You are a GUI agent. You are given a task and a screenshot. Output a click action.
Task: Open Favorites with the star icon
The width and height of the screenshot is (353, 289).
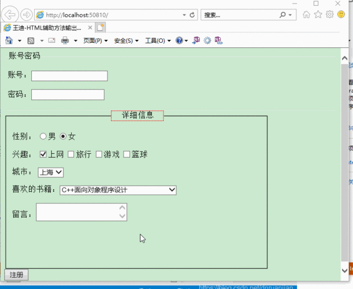318,14
